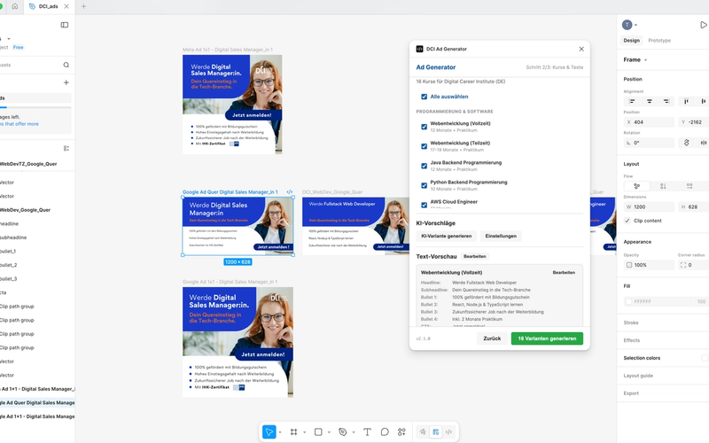Choose the vertical flow layout icon
Image resolution: width=709 pixels, height=443 pixels.
tap(663, 186)
